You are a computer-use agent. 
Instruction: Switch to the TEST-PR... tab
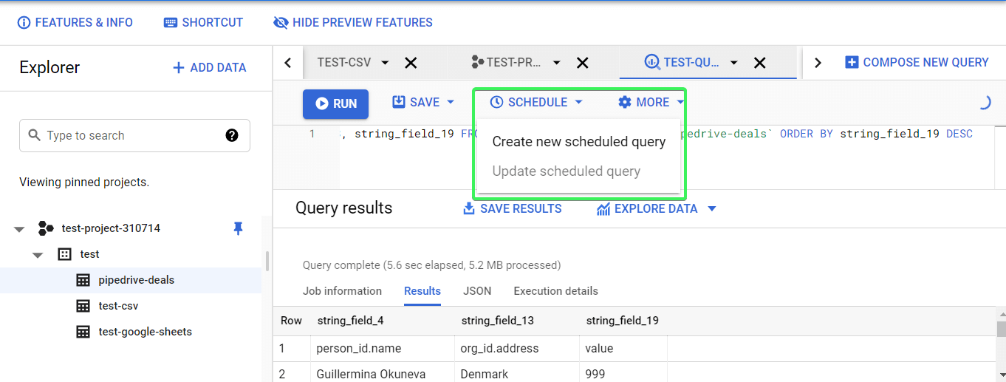pos(507,63)
